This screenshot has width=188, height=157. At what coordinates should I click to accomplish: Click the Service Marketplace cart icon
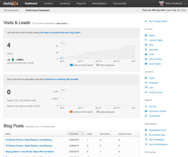pos(146,144)
